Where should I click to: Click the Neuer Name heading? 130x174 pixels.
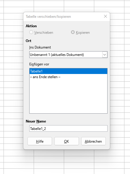coord(36,121)
